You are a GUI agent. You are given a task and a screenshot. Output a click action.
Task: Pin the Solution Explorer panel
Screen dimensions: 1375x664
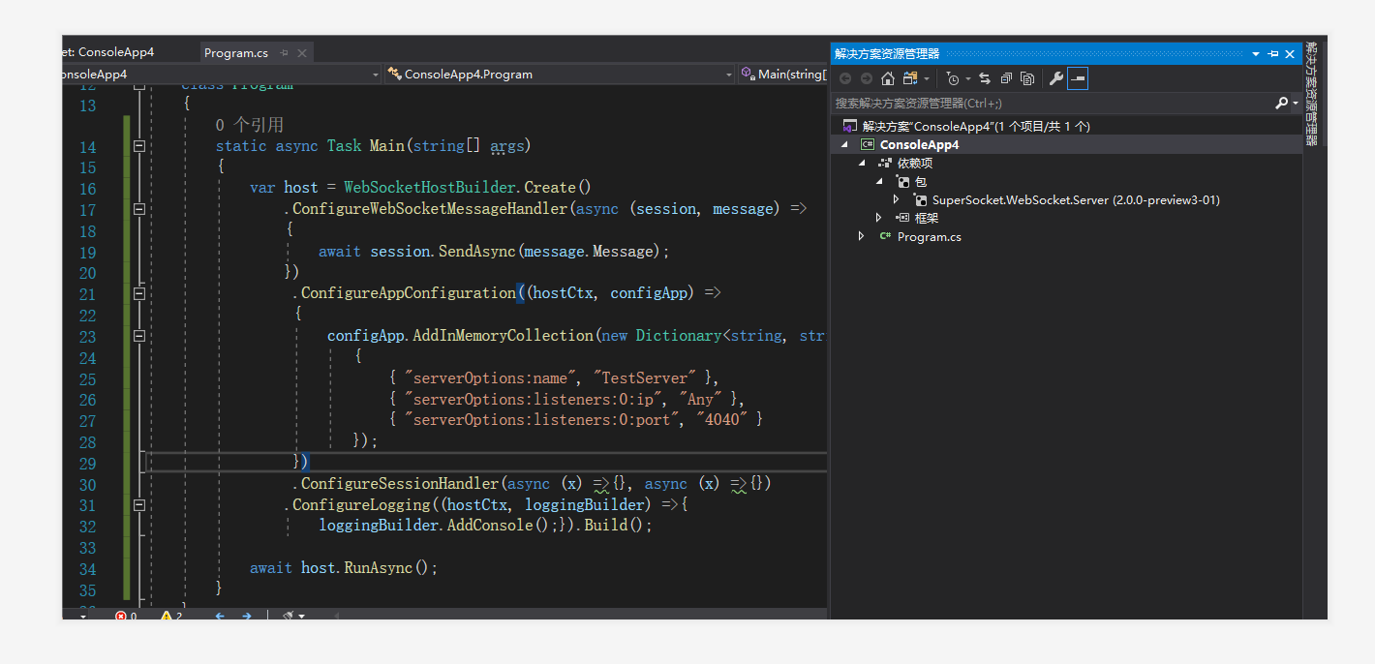[x=1272, y=53]
